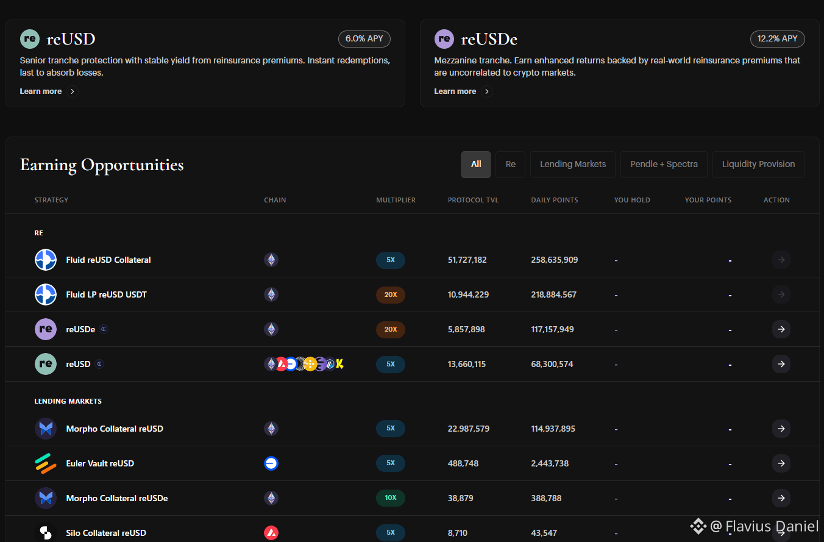Click the dimmed arrow for Fluid LP reUSD USDT
The image size is (824, 542).
(781, 294)
